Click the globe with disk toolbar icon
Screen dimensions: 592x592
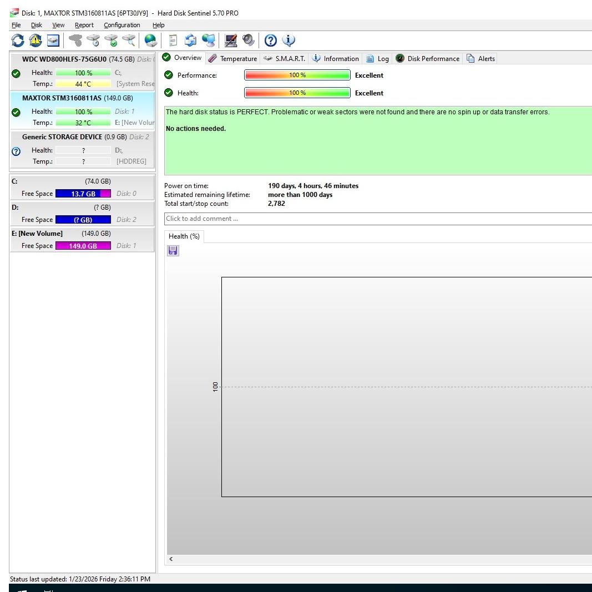click(x=150, y=40)
